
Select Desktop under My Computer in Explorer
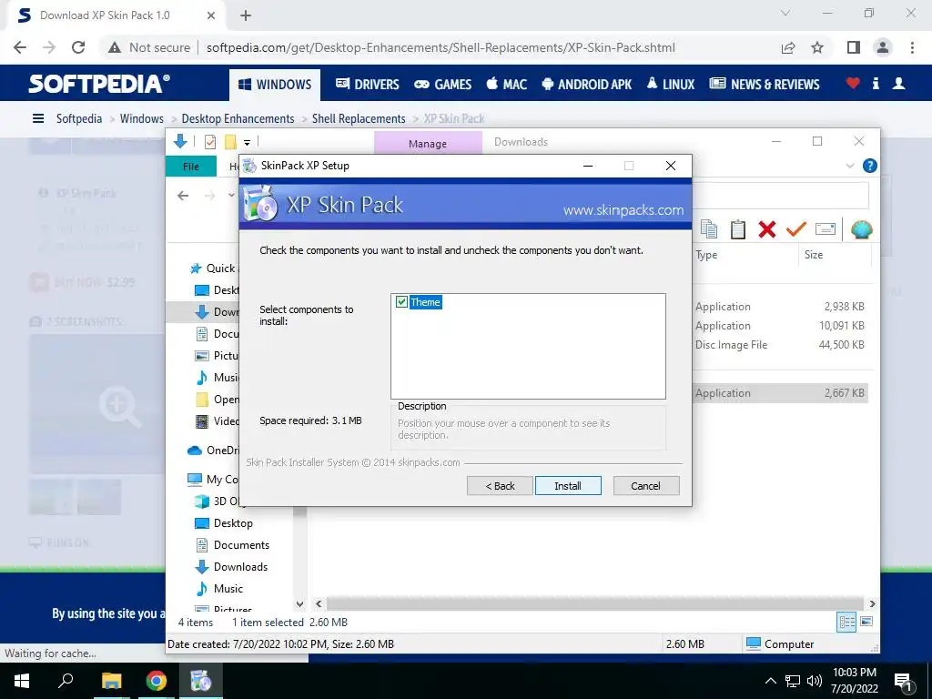(233, 523)
